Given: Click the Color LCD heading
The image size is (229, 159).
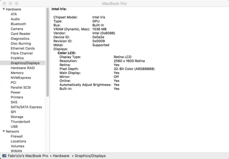Looking at the screenshot, I should point(67,53).
